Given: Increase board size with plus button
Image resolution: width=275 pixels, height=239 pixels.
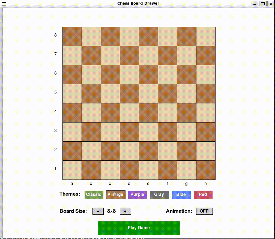Looking at the screenshot, I should tap(125, 211).
